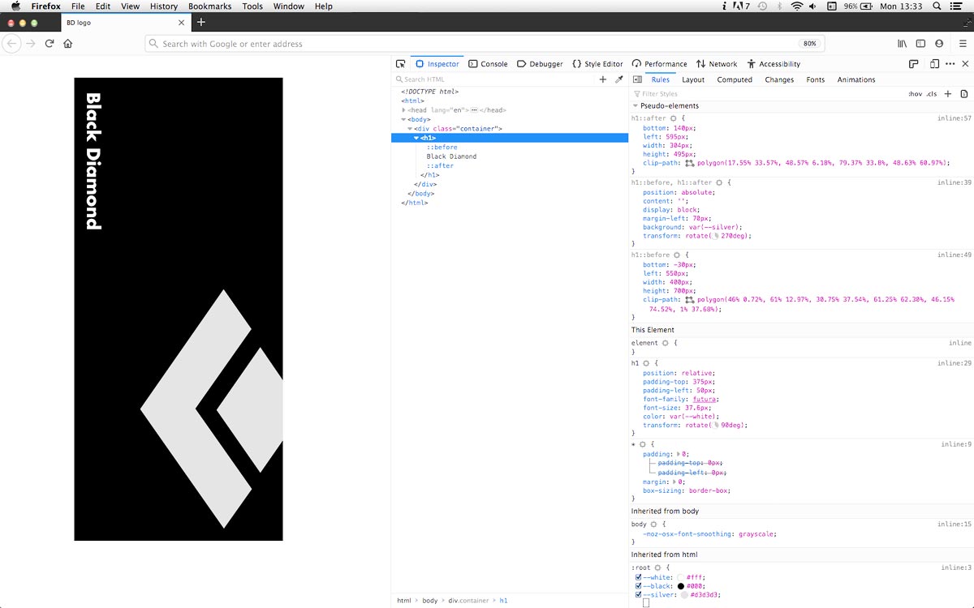Highlight elements matching the h1 selector
This screenshot has width=974, height=608.
[x=646, y=363]
